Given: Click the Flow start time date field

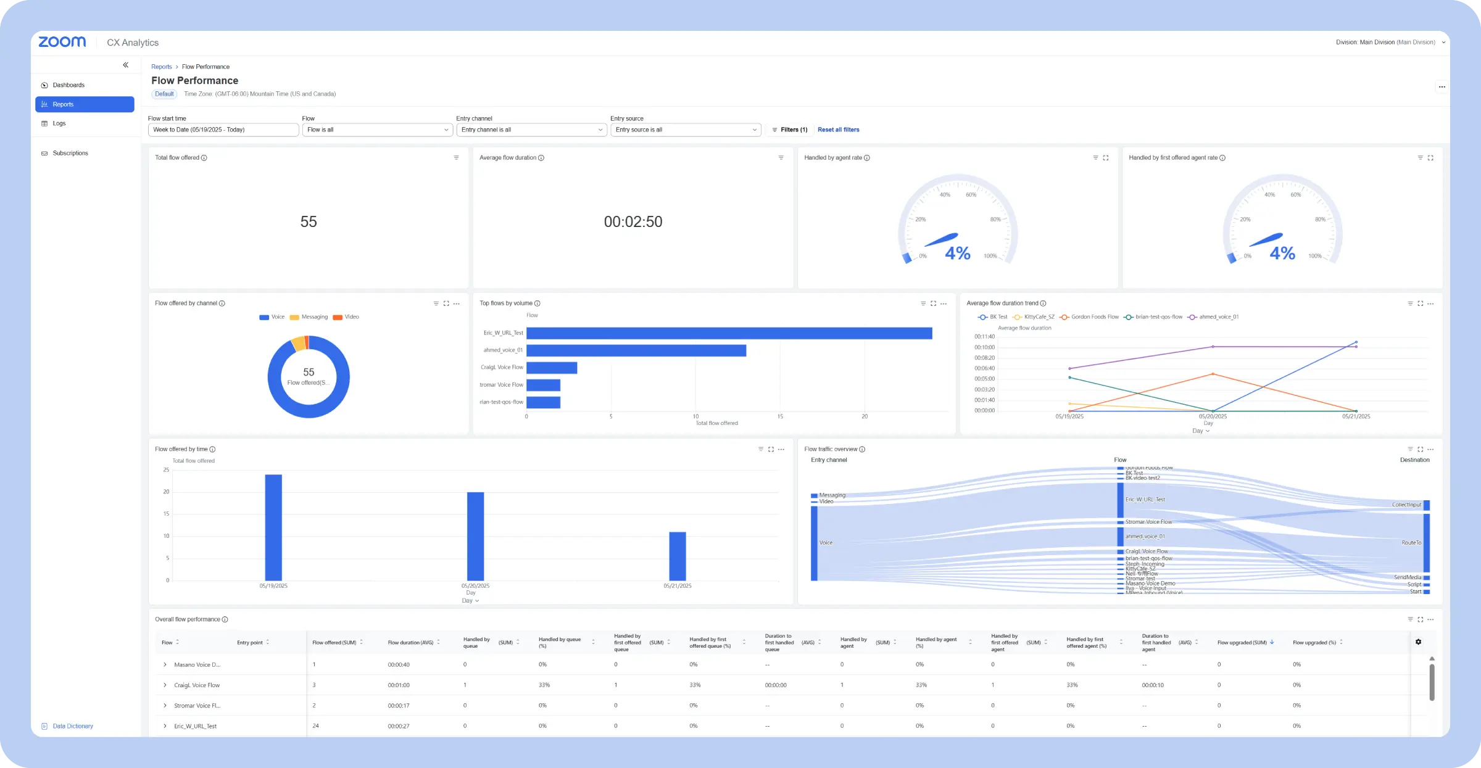Looking at the screenshot, I should click(223, 130).
